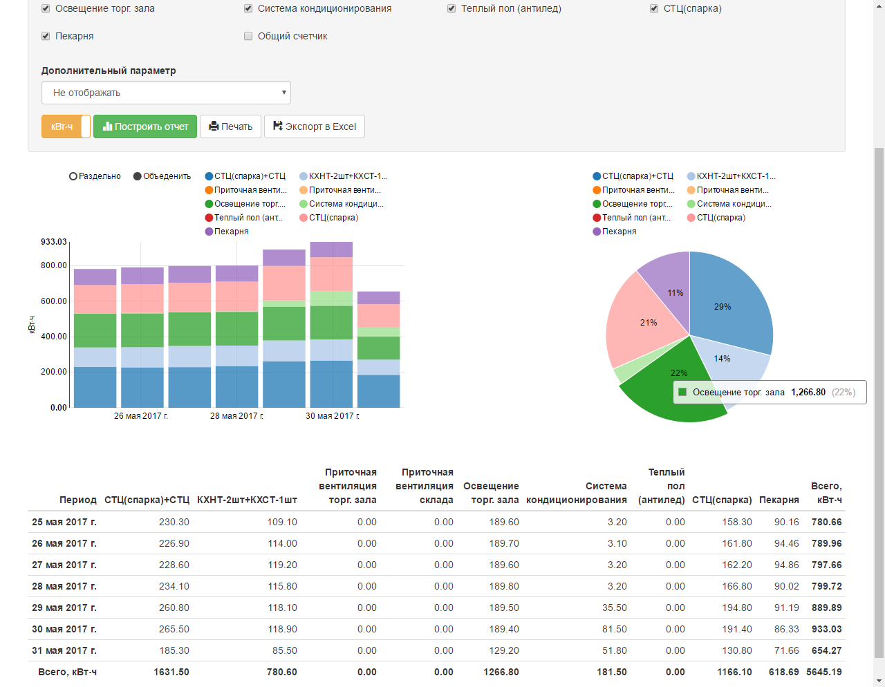Click the 25 мая 2017 г. table row label
Viewport: 885px width, 687px height.
coord(64,522)
